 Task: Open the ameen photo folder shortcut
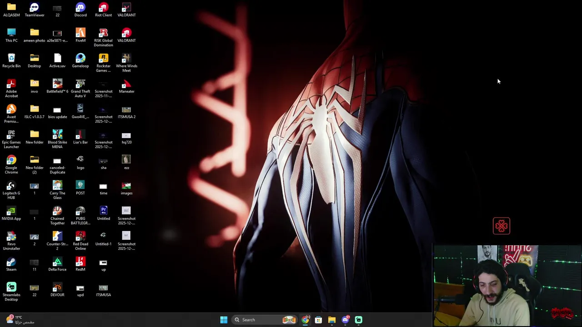point(35,35)
